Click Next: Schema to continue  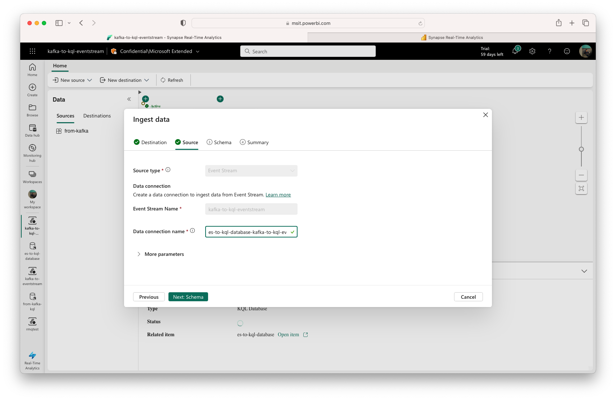click(x=188, y=297)
